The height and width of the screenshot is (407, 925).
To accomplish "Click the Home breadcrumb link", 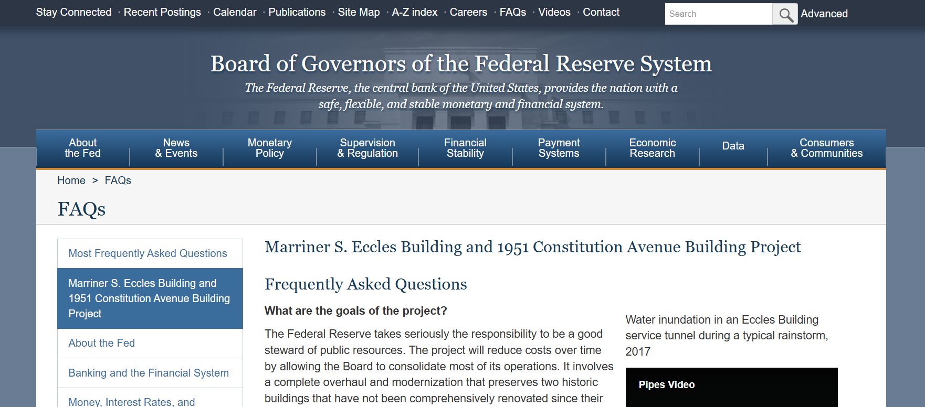I will coord(71,180).
